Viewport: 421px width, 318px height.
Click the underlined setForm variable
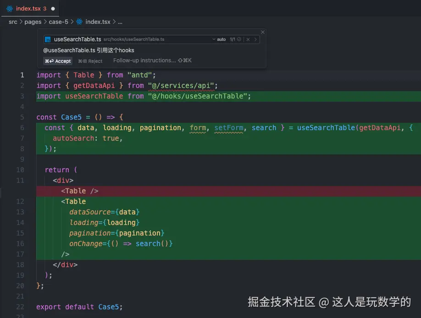pyautogui.click(x=228, y=128)
